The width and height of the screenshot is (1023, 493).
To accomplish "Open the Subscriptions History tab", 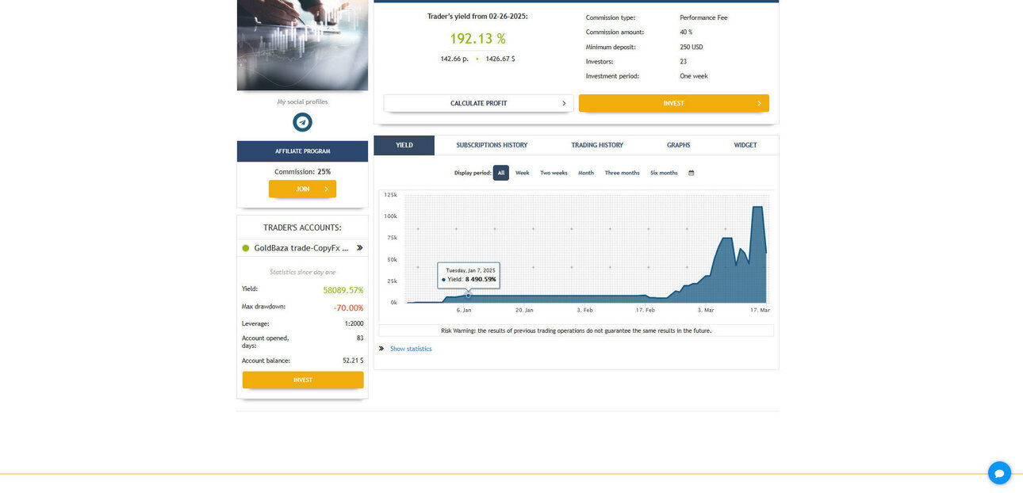I will pos(492,145).
